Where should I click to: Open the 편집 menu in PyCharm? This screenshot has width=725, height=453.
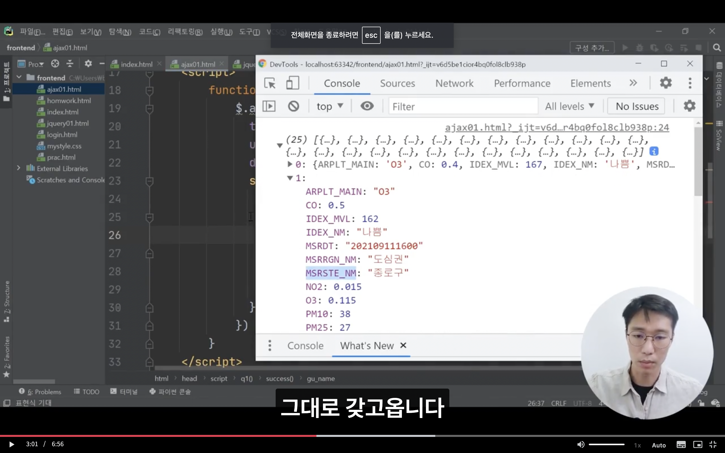click(x=62, y=32)
